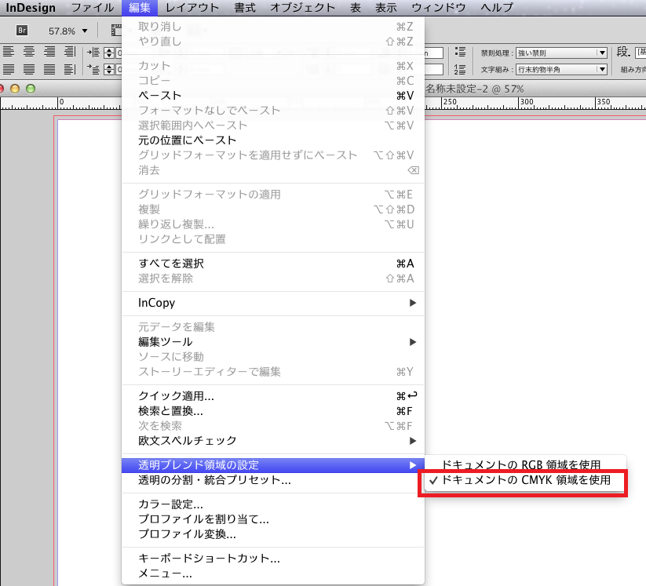Choose 検索と置換... menu item
Screen dimensions: 646x586
coord(273,411)
